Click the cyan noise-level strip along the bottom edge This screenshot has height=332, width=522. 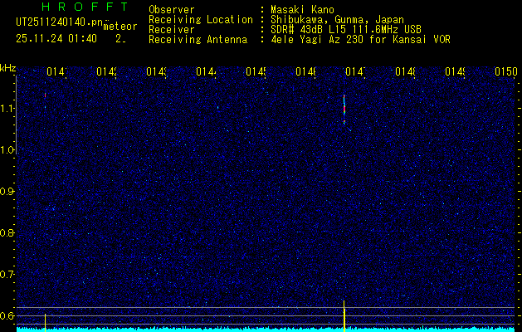[x=266, y=330]
